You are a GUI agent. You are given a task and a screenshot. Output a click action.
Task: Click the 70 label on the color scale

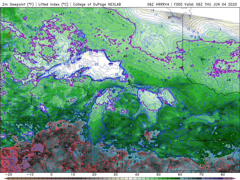[x=201, y=175]
